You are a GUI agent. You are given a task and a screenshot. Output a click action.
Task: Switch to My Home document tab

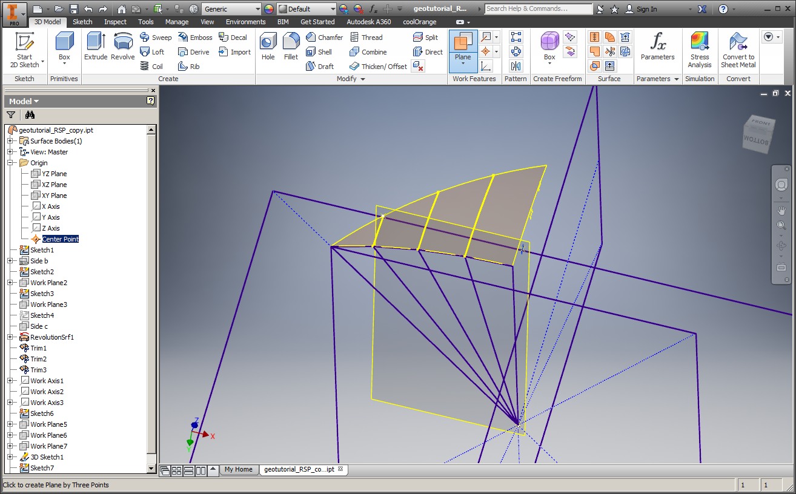[239, 469]
